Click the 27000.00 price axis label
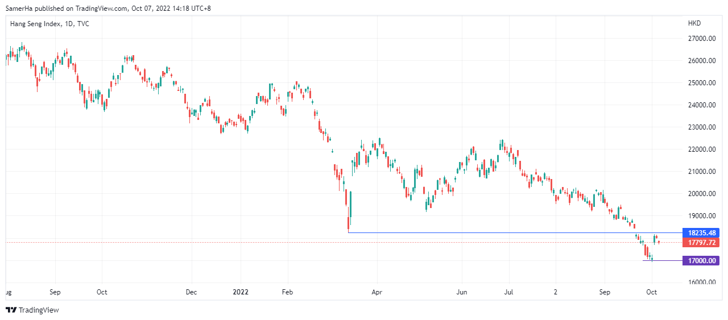The height and width of the screenshot is (320, 728). pos(702,39)
